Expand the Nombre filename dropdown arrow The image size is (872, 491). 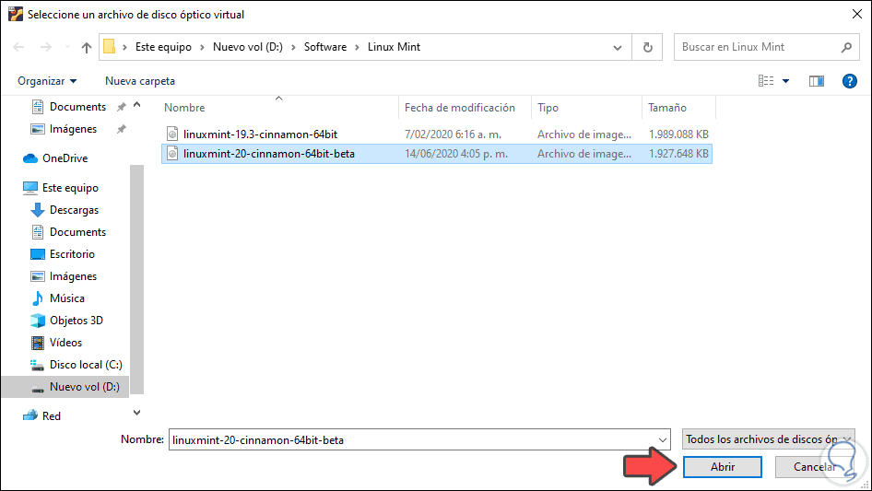[663, 439]
